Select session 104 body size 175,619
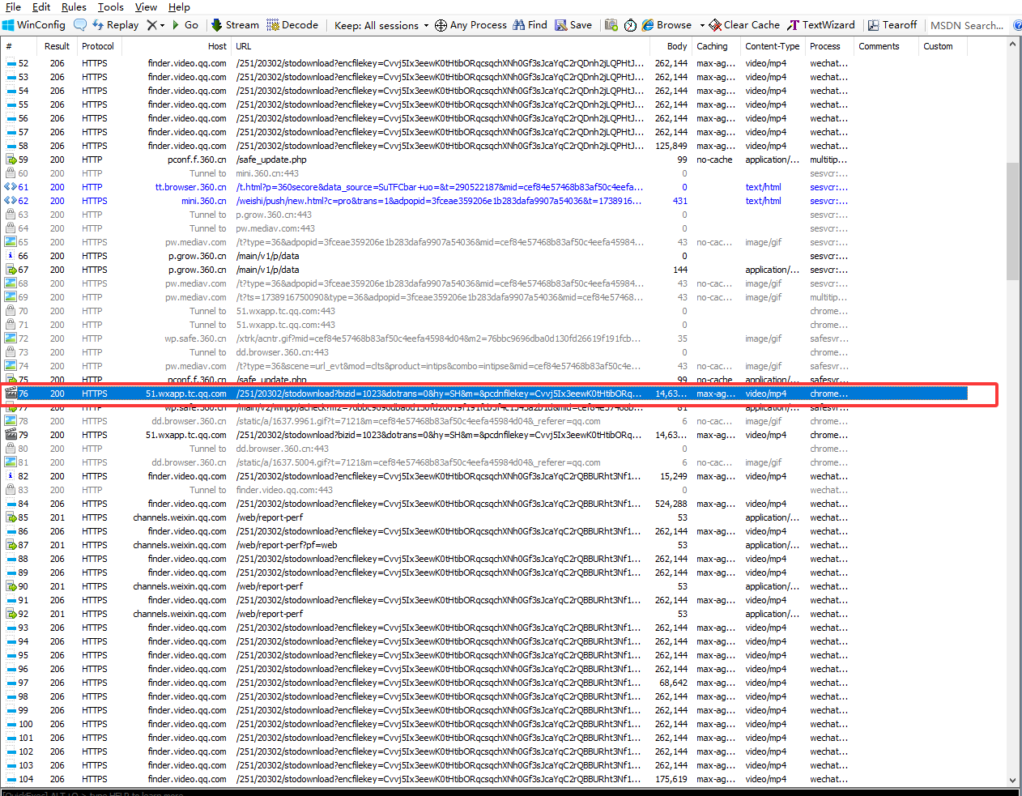Image resolution: width=1022 pixels, height=796 pixels. 671,779
